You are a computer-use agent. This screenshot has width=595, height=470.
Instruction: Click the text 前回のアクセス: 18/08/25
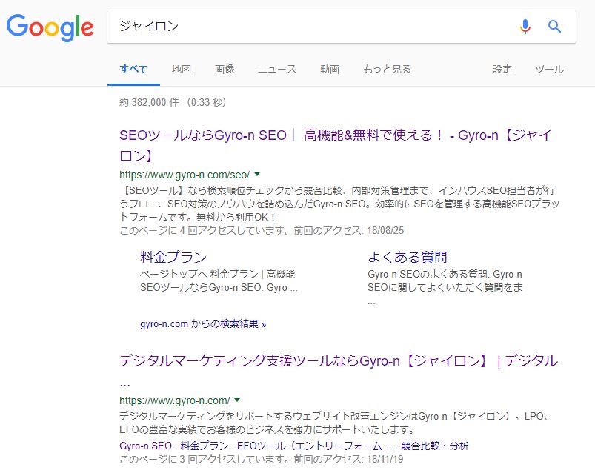[x=349, y=230]
